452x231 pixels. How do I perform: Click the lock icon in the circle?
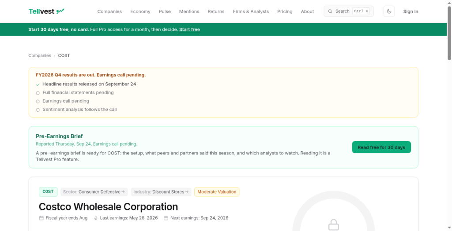(334, 224)
